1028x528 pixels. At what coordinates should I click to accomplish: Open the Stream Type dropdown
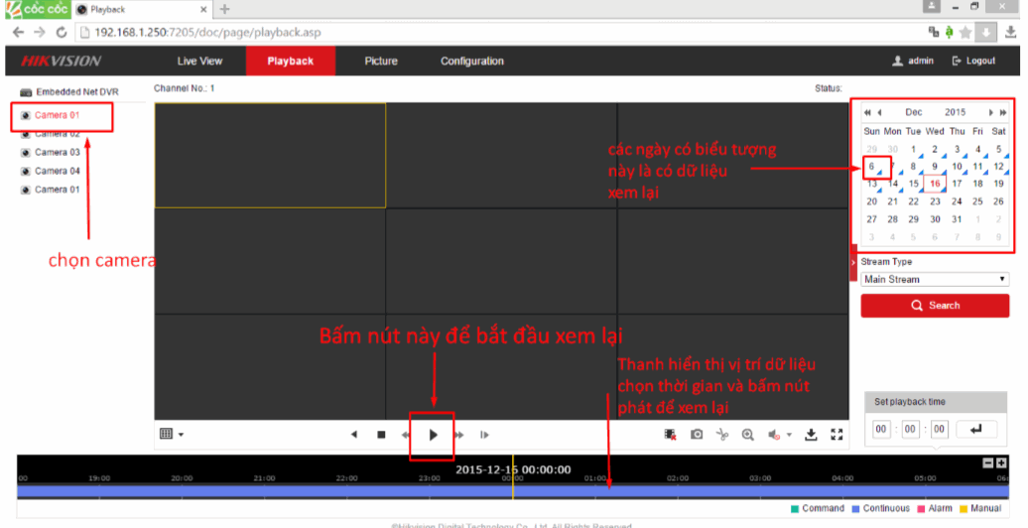coord(935,280)
